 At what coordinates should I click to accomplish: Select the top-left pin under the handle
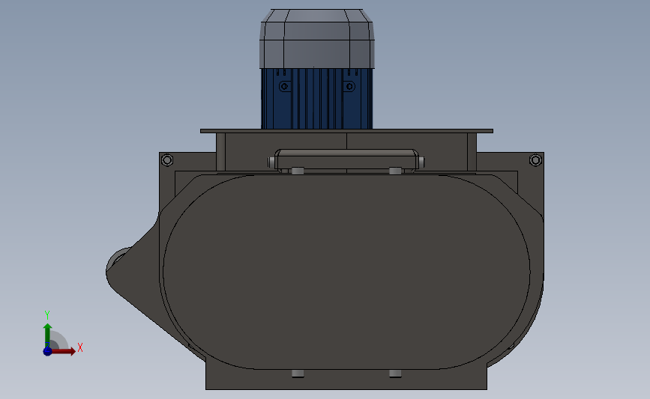(298, 171)
